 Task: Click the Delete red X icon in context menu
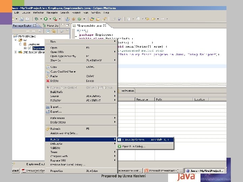(48, 81)
